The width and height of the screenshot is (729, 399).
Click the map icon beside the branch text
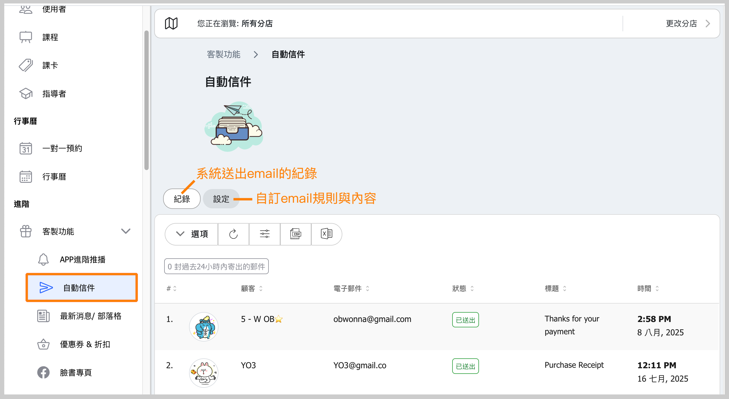[171, 24]
